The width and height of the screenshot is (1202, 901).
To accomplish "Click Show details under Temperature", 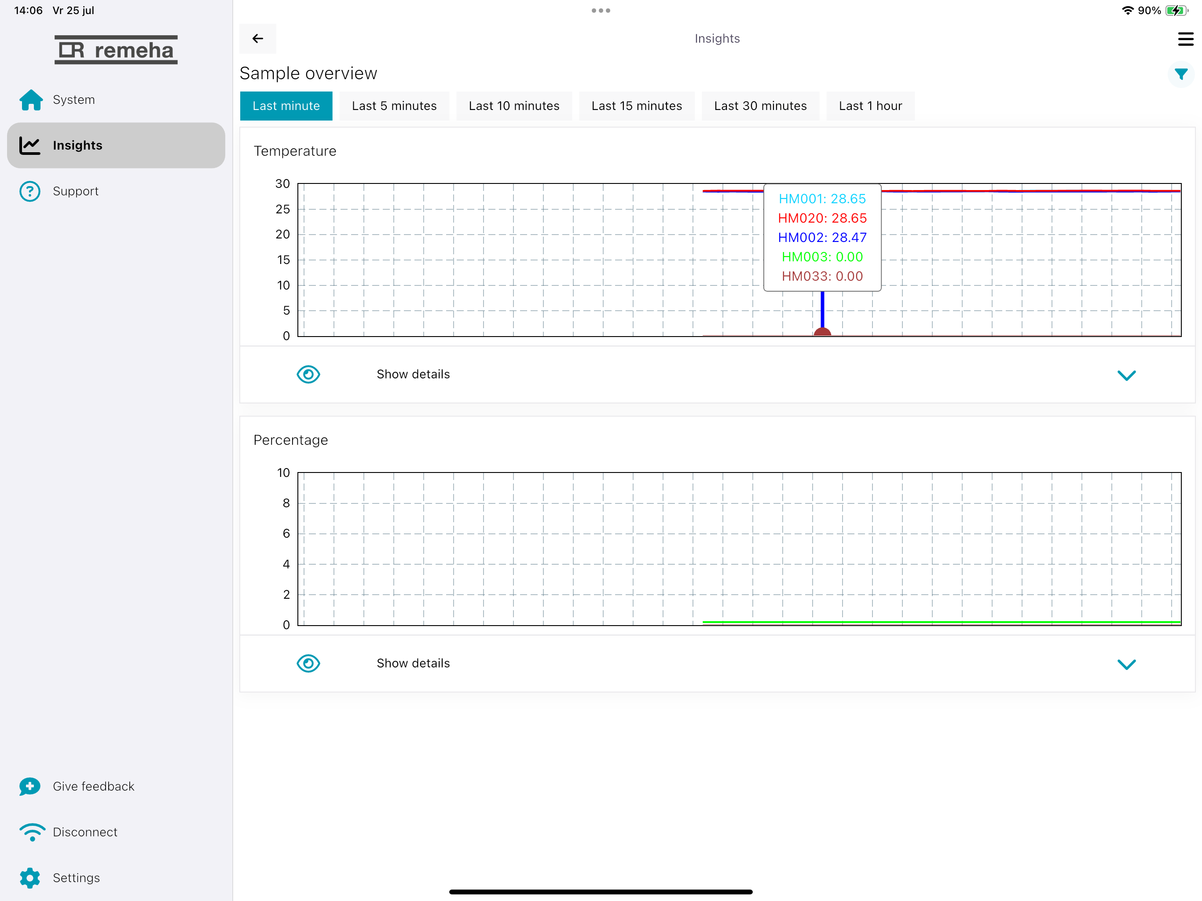I will coord(414,374).
